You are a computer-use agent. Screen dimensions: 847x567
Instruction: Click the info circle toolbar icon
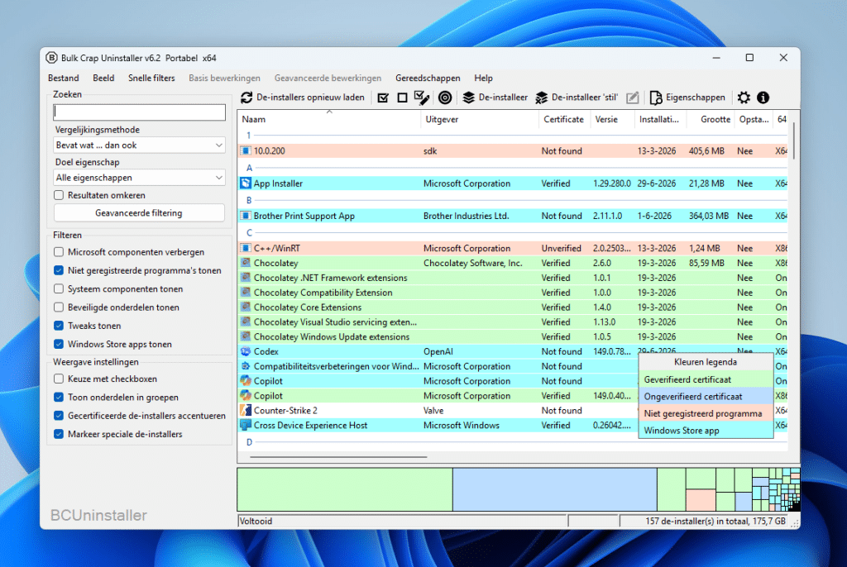[763, 98]
